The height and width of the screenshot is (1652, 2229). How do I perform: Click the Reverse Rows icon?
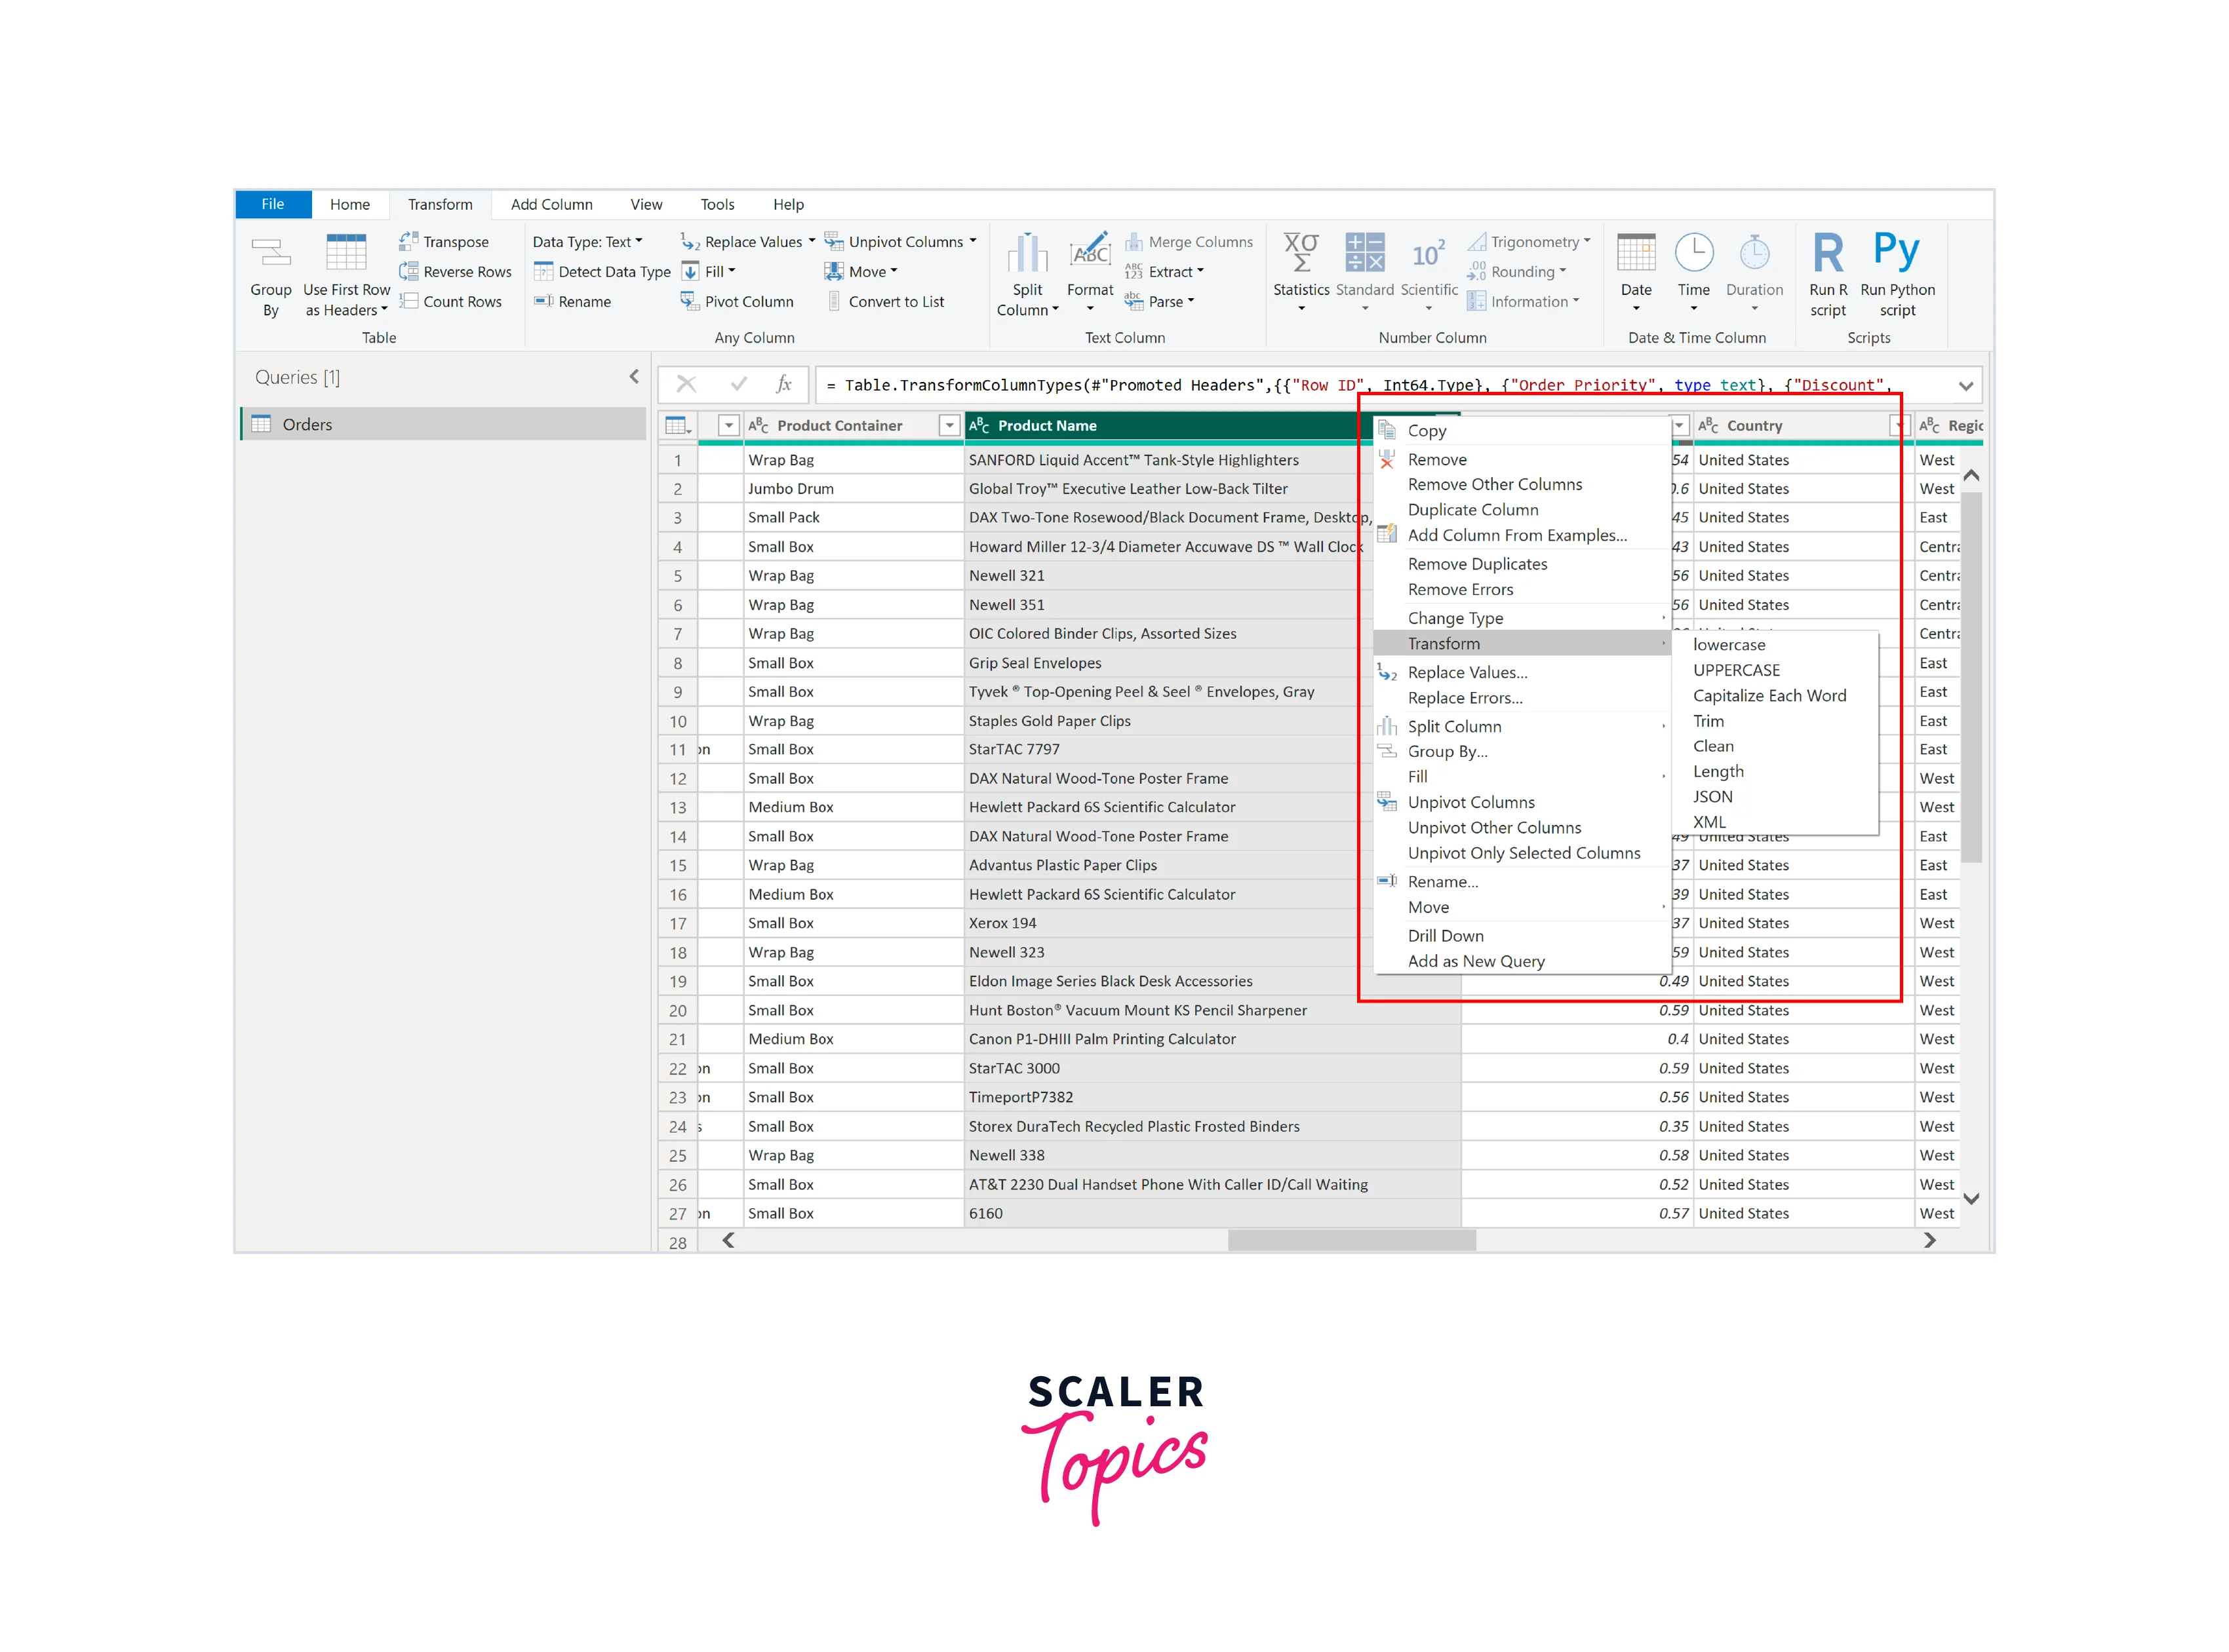[x=408, y=271]
